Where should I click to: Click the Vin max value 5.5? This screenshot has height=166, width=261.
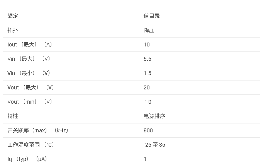tap(147, 59)
